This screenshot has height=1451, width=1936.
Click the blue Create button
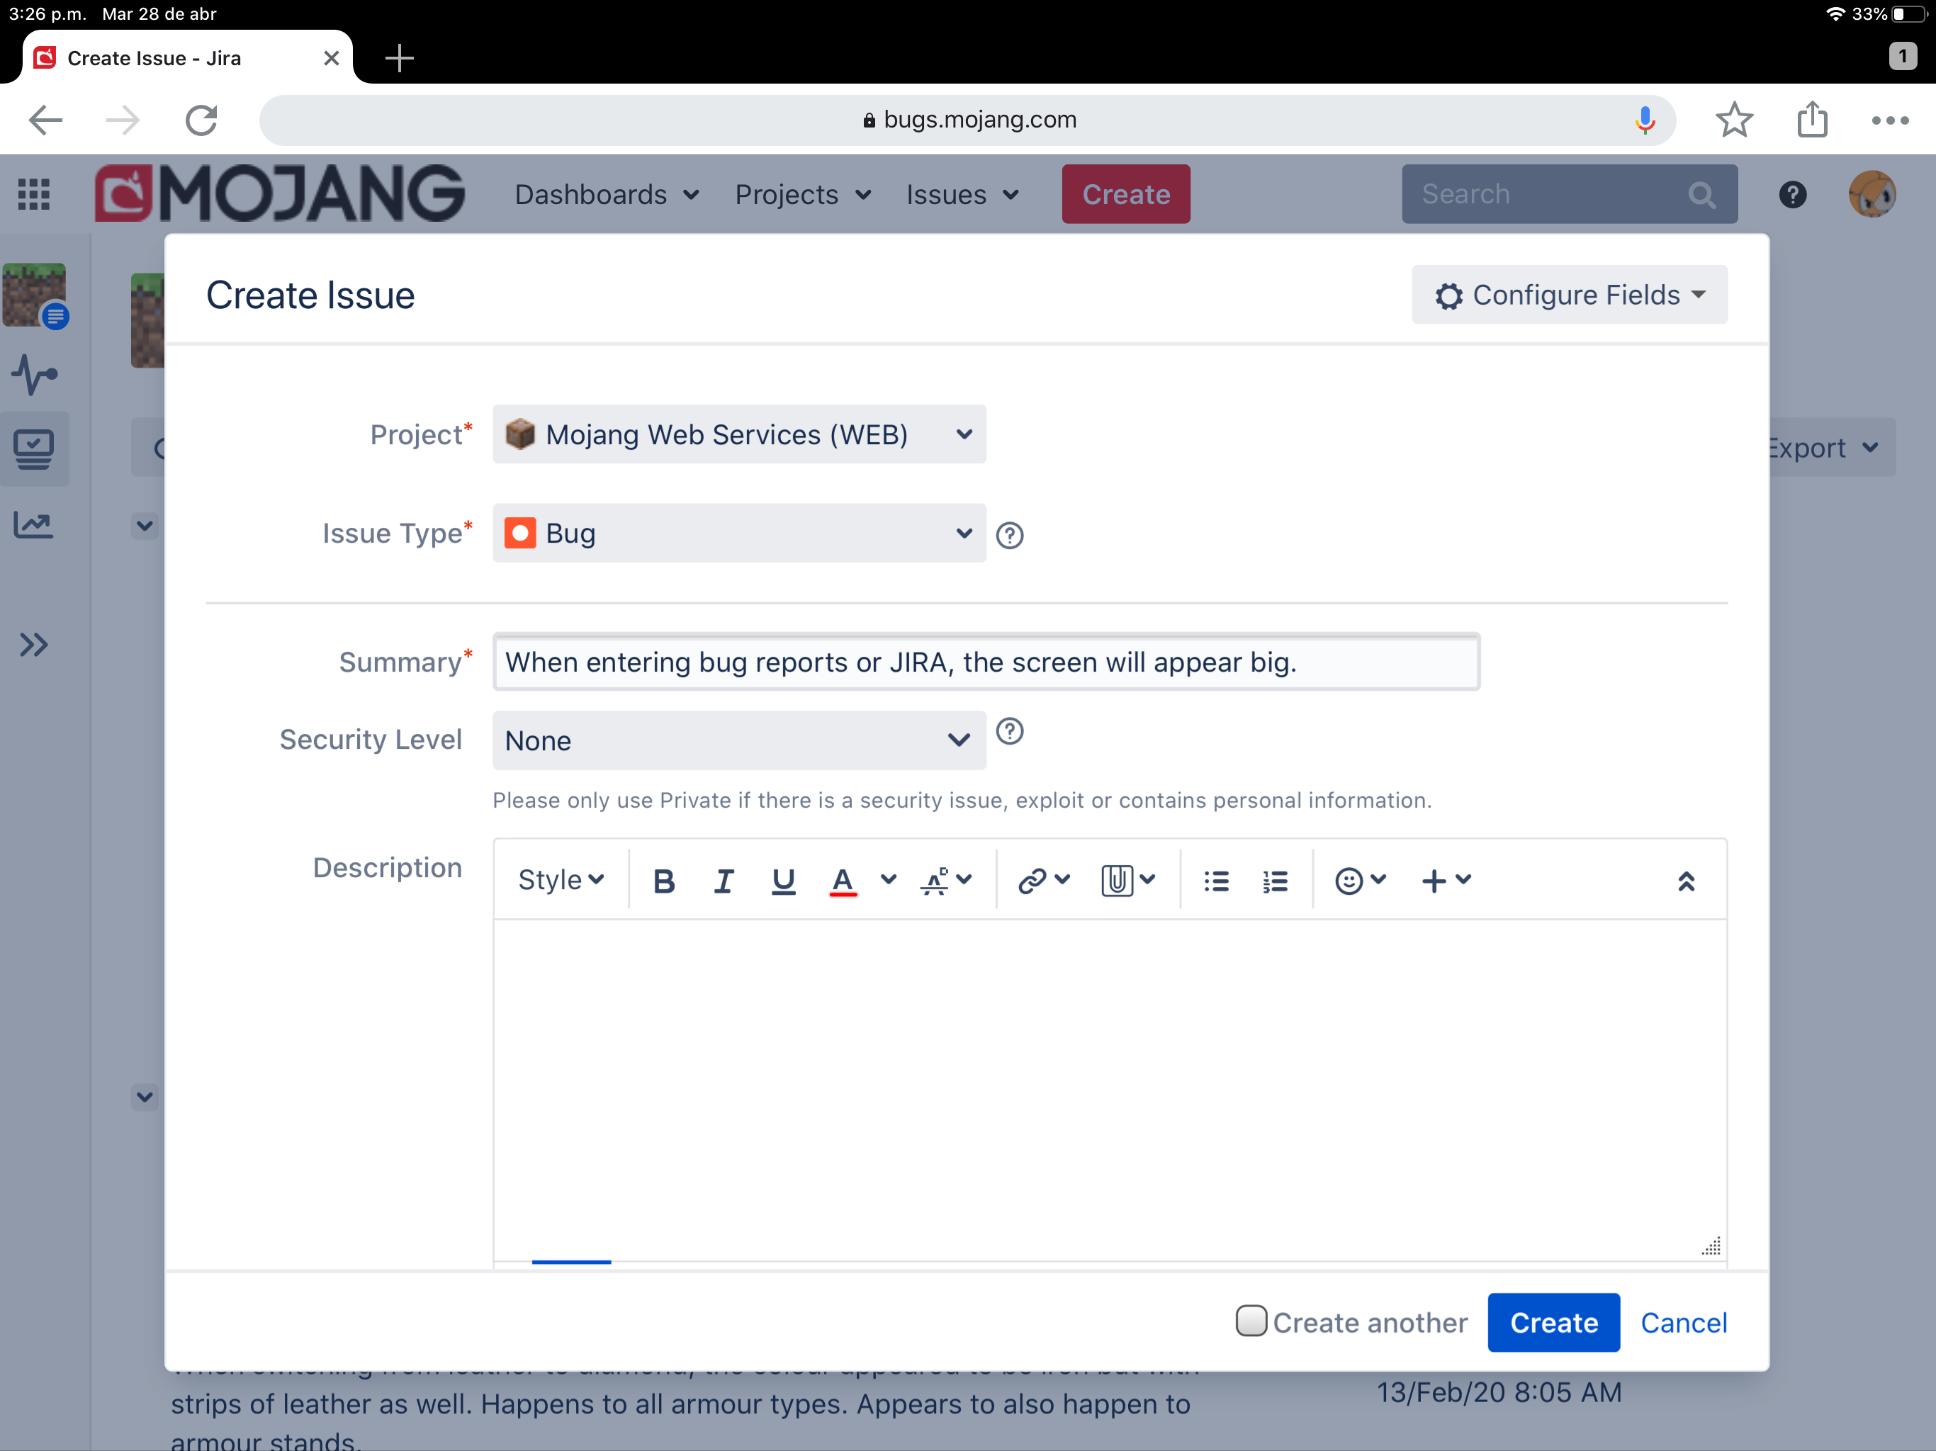click(x=1553, y=1322)
